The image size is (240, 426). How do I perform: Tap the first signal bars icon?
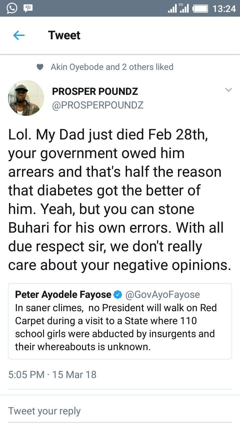pos(172,9)
